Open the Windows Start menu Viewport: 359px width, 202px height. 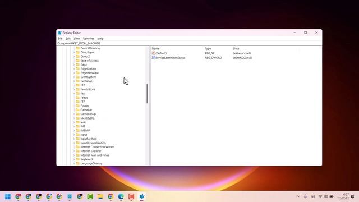pyautogui.click(x=8, y=196)
